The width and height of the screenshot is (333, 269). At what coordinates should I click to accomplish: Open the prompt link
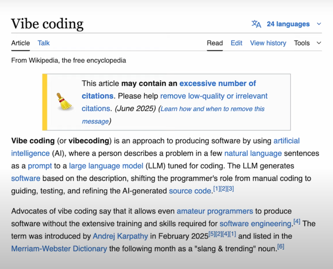click(x=40, y=166)
